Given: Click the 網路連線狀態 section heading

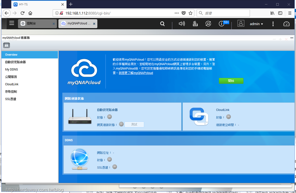Looking at the screenshot, I should tap(74, 99).
